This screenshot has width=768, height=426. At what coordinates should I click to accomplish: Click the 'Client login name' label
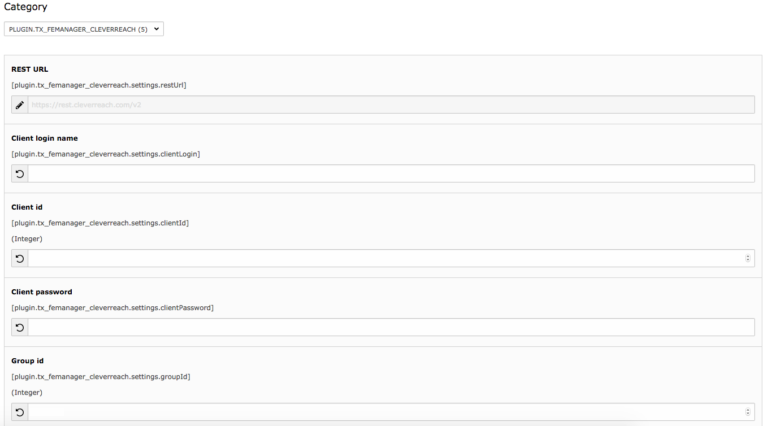coord(45,138)
